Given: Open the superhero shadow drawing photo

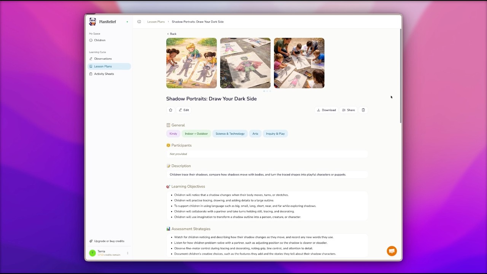Looking at the screenshot, I should click(x=245, y=63).
